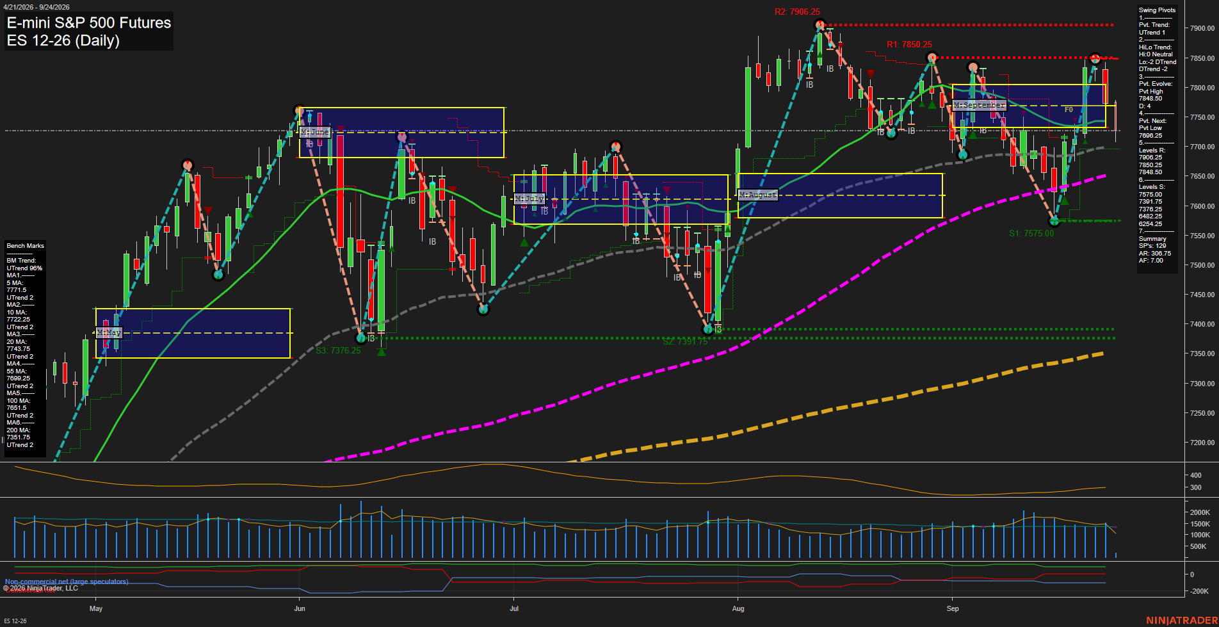This screenshot has height=627, width=1219.
Task: Click Non-commercial net (large speculators) label
Action: [67, 582]
